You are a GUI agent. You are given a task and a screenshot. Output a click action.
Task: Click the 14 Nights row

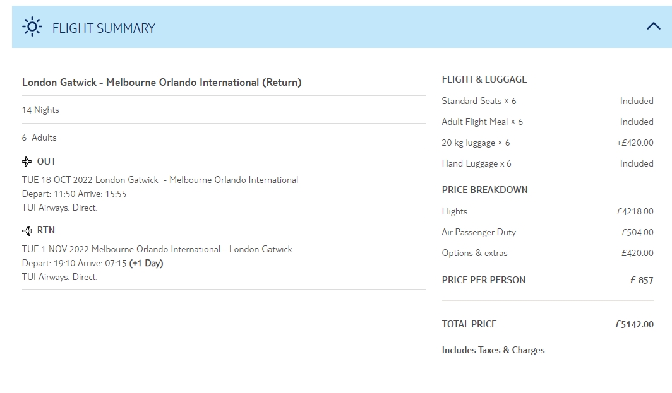pos(40,110)
